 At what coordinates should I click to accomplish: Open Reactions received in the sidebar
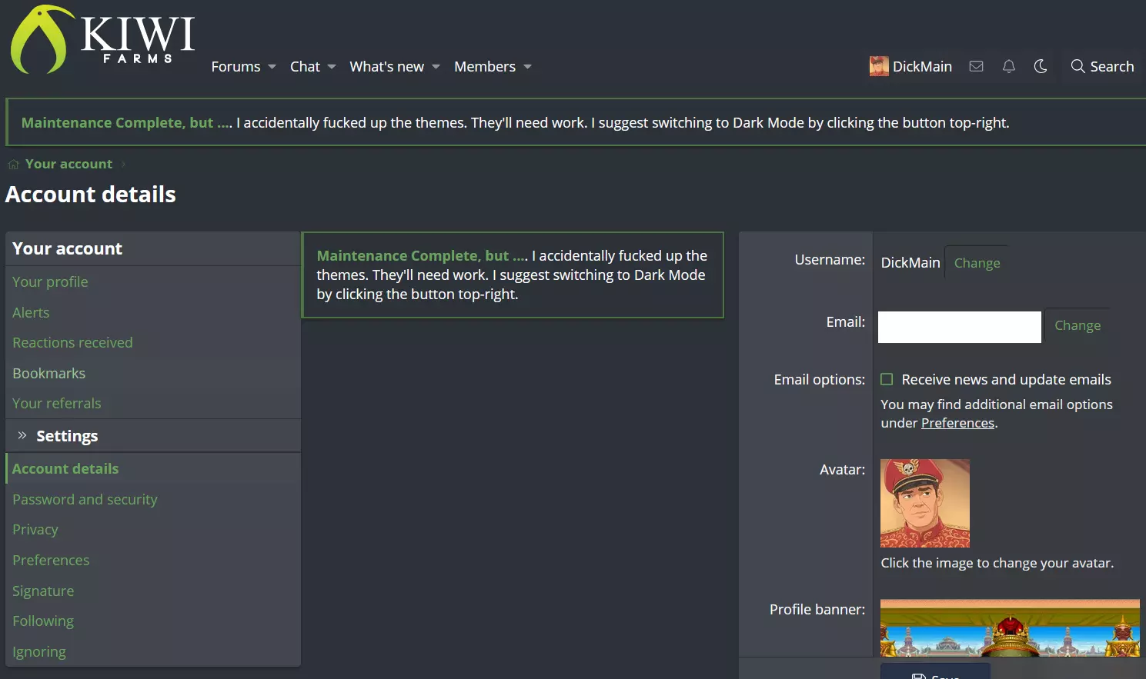click(72, 343)
